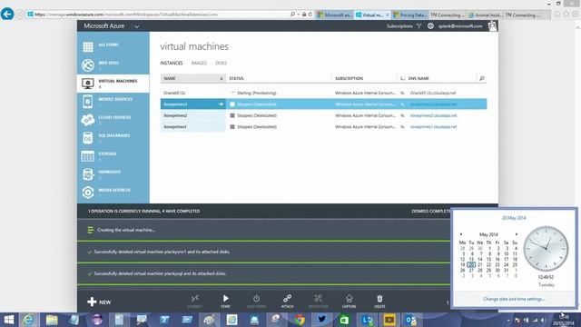The width and height of the screenshot is (581, 327).
Task: Click Change date and time settings link
Action: [x=514, y=299]
